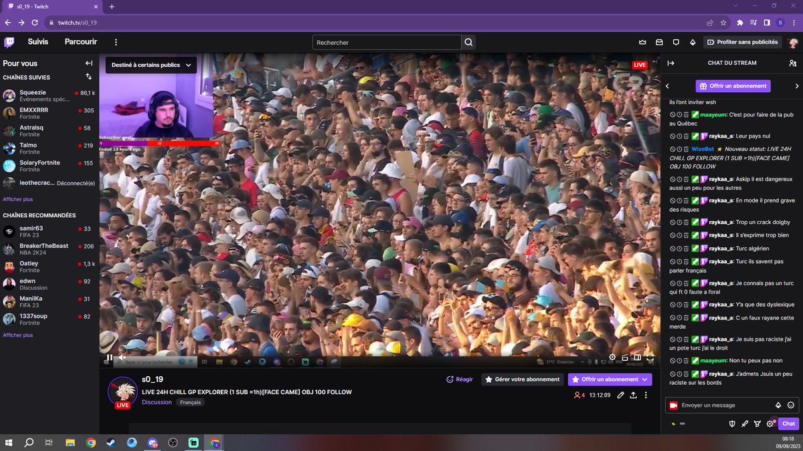
Task: Edit stream info with pencil icon
Action: (621, 395)
